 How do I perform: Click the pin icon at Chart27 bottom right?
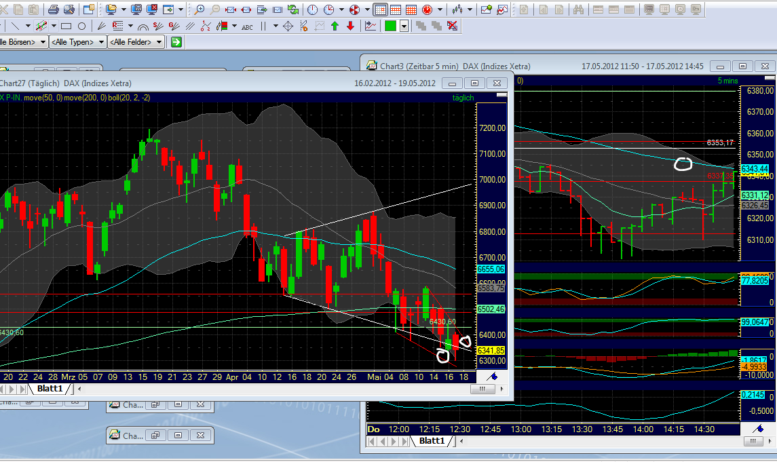pyautogui.click(x=492, y=377)
